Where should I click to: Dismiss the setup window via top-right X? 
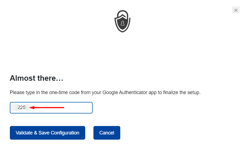coord(236,10)
